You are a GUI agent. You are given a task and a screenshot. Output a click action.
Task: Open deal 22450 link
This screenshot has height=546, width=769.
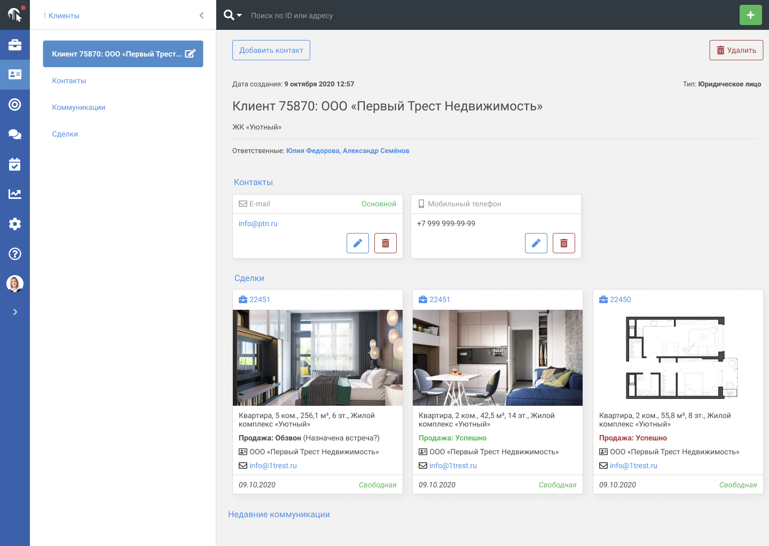(621, 300)
